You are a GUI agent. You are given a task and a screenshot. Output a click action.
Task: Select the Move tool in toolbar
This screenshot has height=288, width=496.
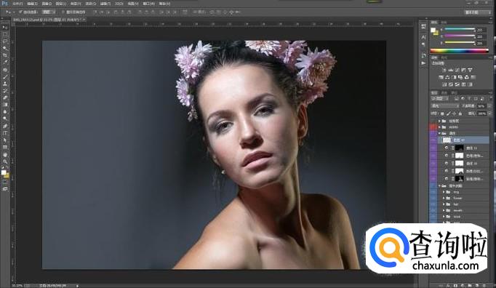[5, 28]
